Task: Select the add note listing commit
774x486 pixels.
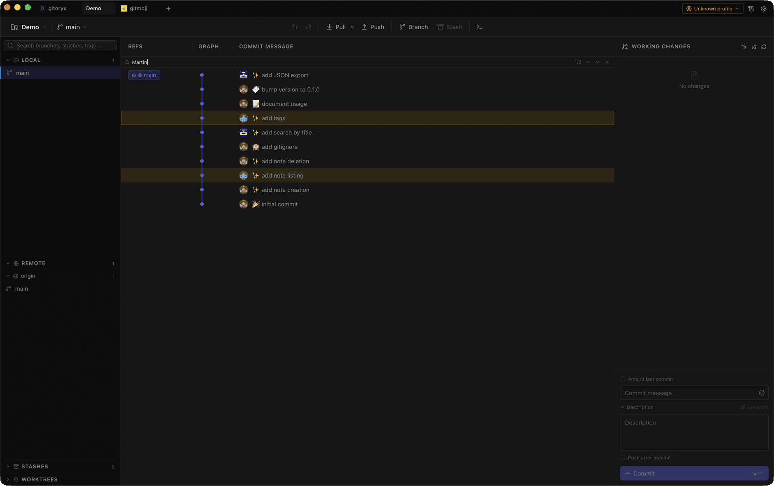Action: click(367, 176)
